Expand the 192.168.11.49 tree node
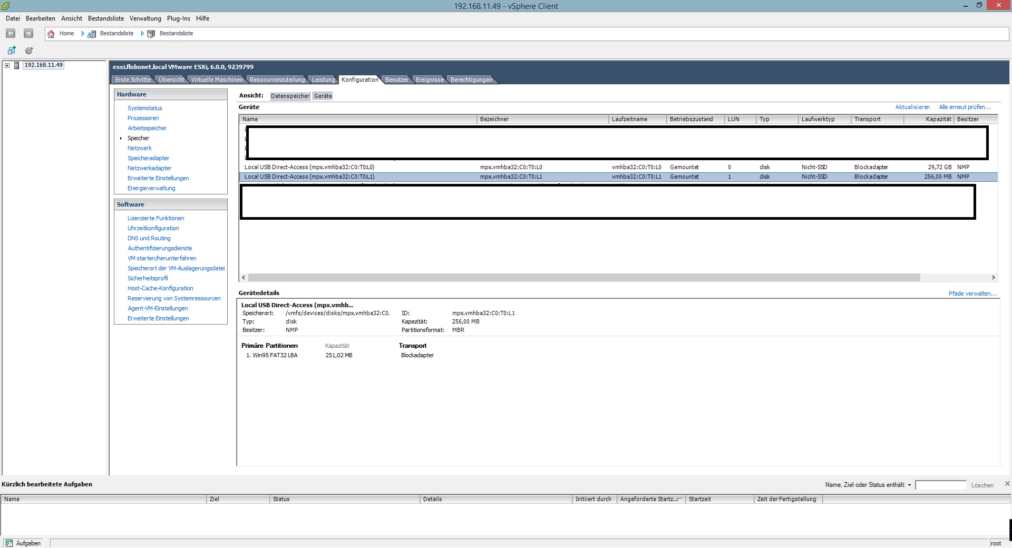 tap(7, 65)
